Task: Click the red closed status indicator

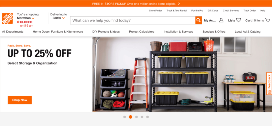Action: 18,22
